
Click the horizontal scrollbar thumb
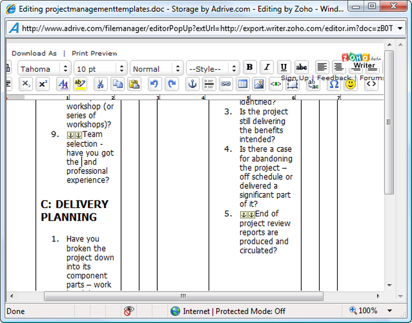coord(183,296)
